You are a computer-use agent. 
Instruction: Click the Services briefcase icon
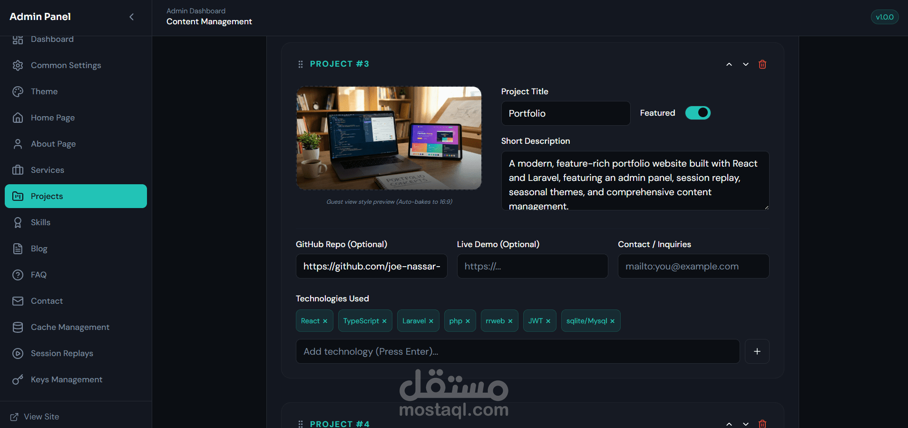point(18,170)
